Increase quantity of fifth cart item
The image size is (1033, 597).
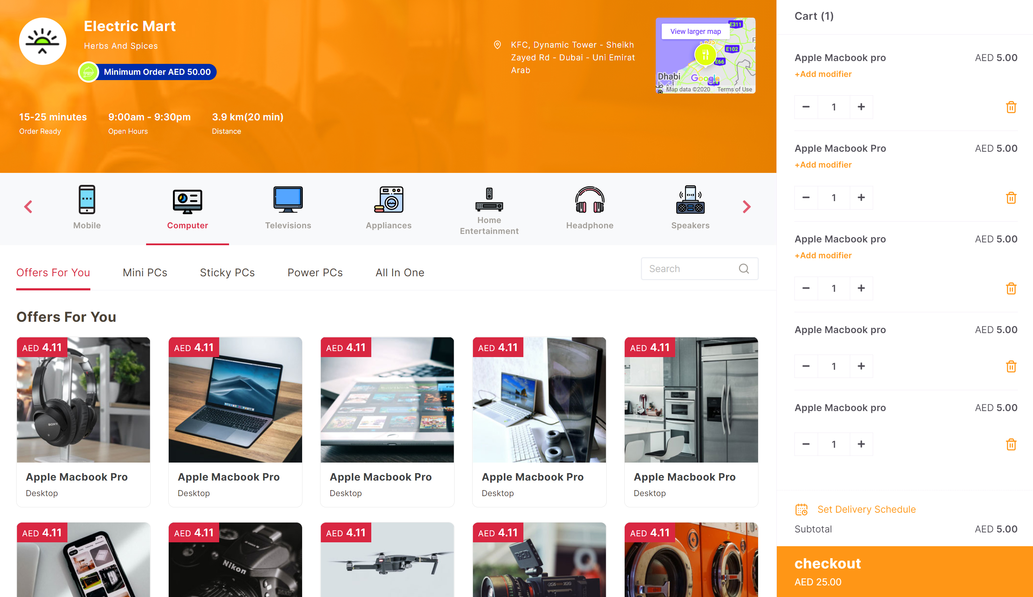861,444
